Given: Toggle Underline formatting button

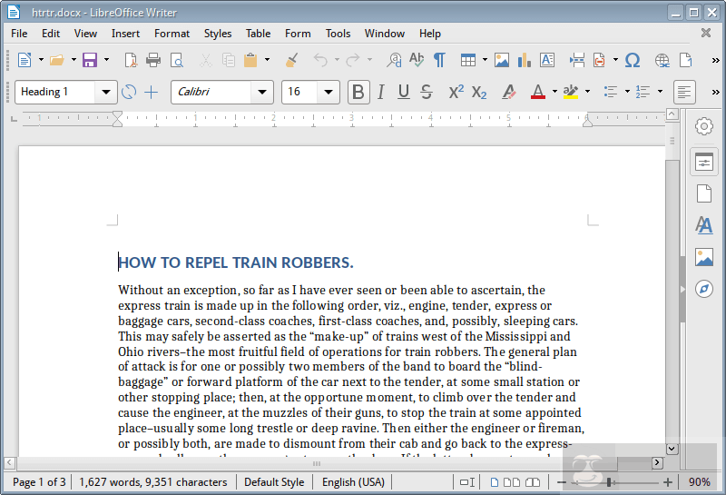Looking at the screenshot, I should click(x=404, y=92).
